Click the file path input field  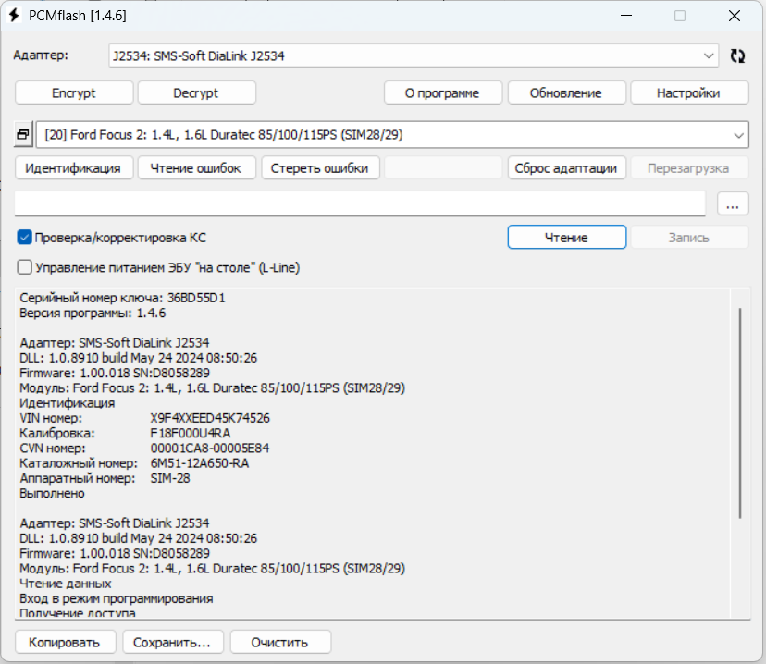coord(361,203)
